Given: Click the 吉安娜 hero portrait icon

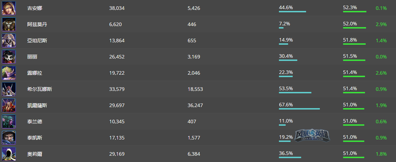Looking at the screenshot, I should [9, 8].
